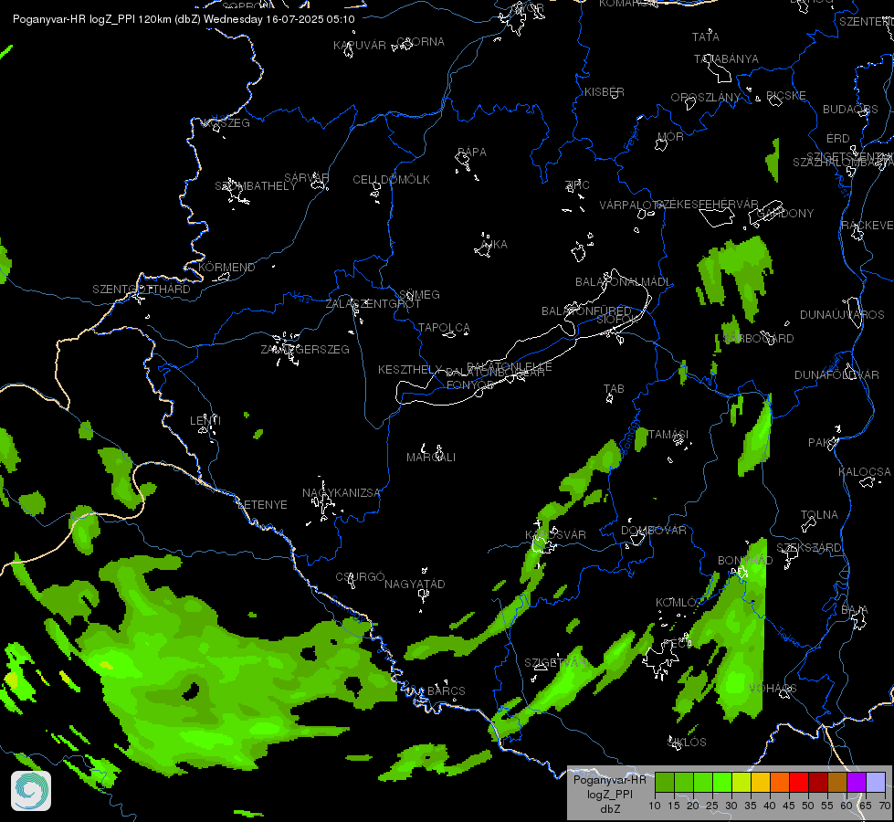Click the legend unit label "dbZ"
894x822 pixels.
(x=610, y=809)
